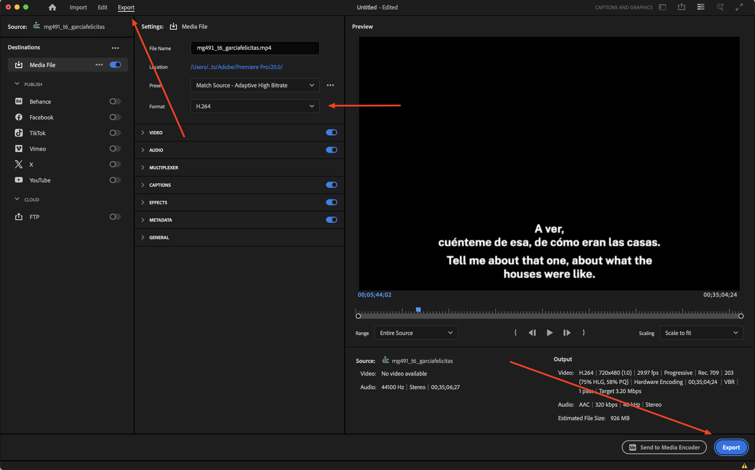Click the Home icon in top bar
The width and height of the screenshot is (755, 470).
pos(52,7)
